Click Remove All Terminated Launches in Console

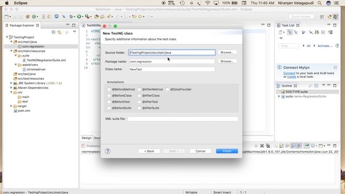tap(268, 145)
